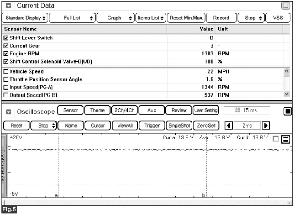Uncheck the Shift Lever Switch sensor
294x214 pixels.
pos(6,38)
